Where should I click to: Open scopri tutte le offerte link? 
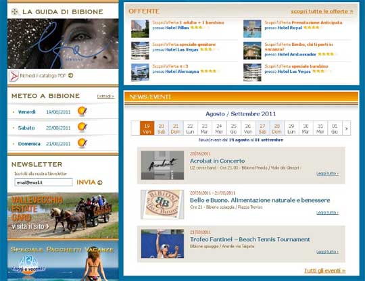coord(322,11)
